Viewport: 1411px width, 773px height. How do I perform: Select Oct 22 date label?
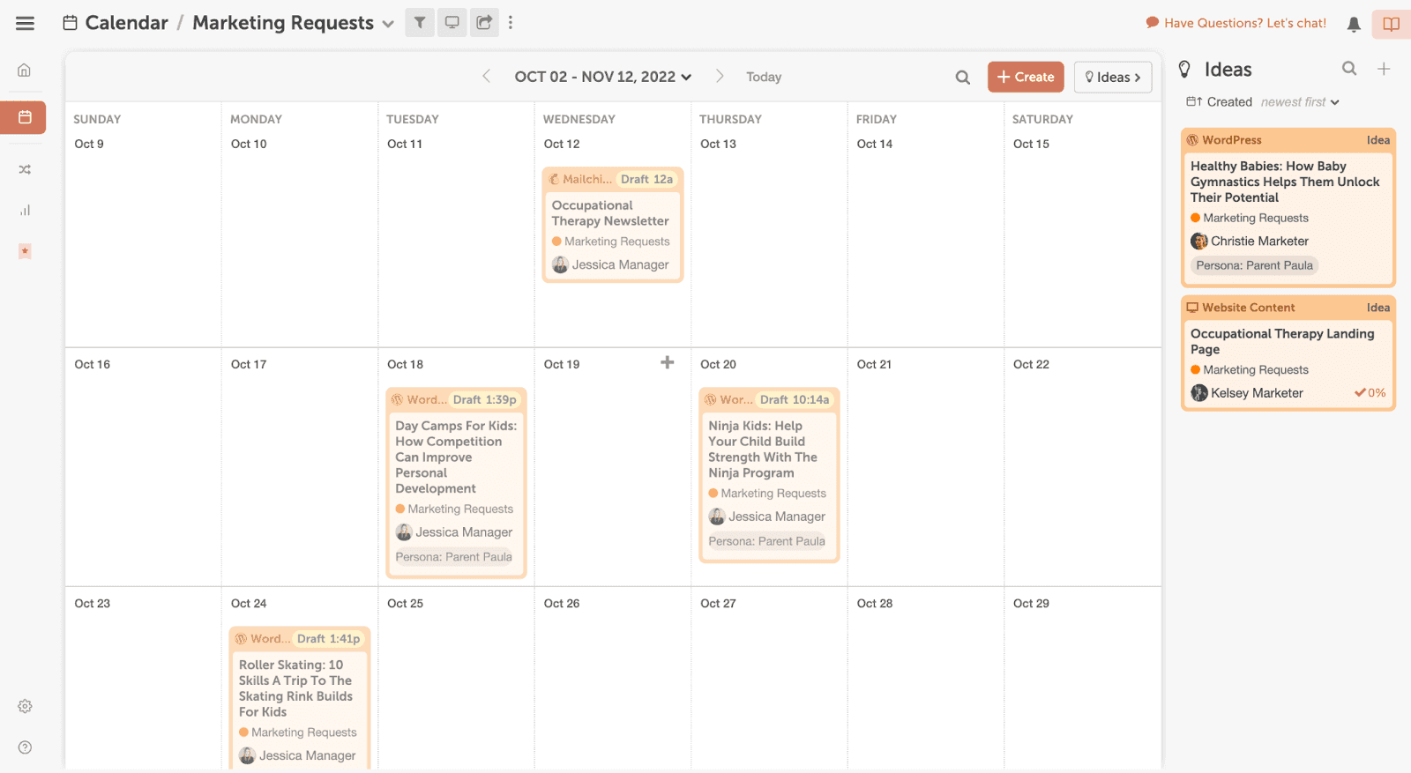click(1031, 364)
